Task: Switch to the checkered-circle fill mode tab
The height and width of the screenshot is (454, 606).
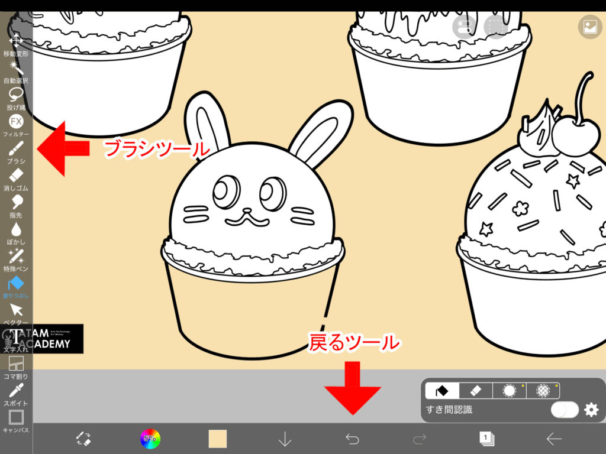Action: [x=543, y=391]
